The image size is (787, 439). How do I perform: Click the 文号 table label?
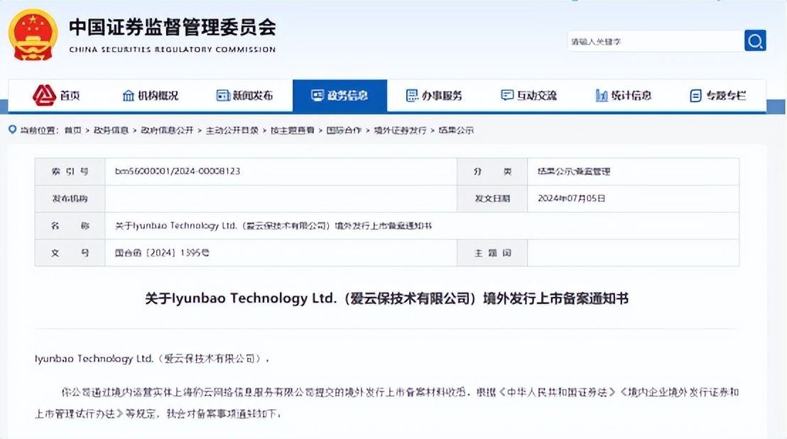70,253
